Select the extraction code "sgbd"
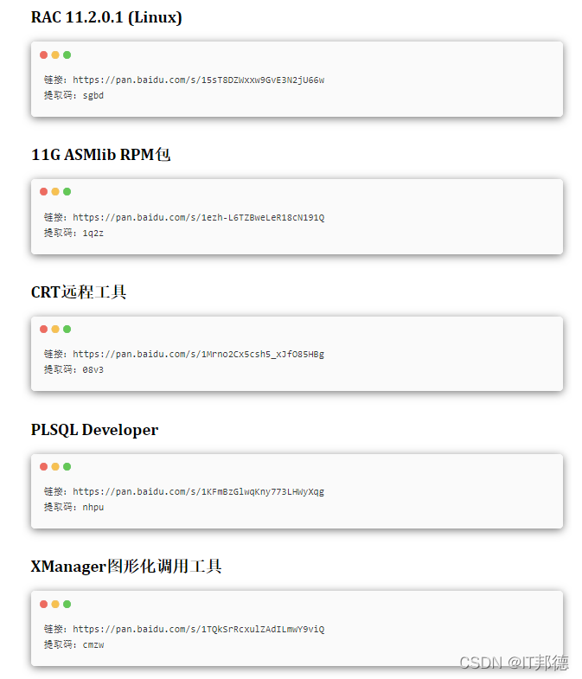Screen dimensions: 582x679 [93, 96]
